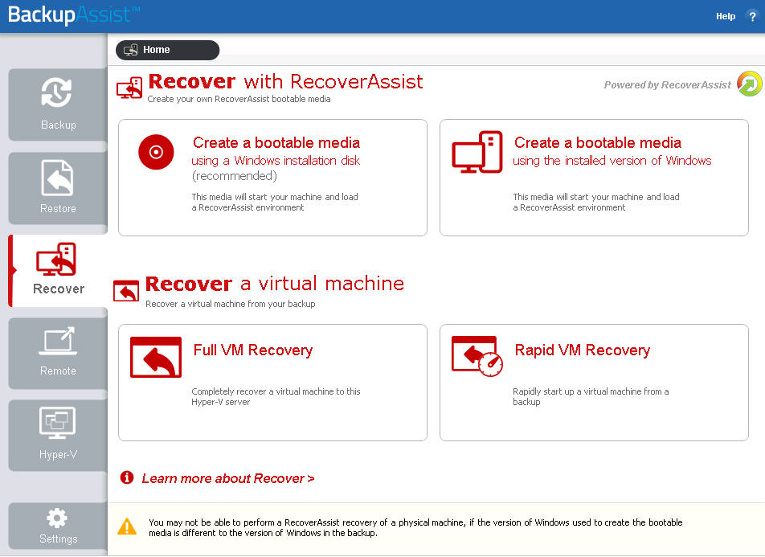This screenshot has height=557, width=765.
Task: Open the Help link in the header
Action: [726, 16]
